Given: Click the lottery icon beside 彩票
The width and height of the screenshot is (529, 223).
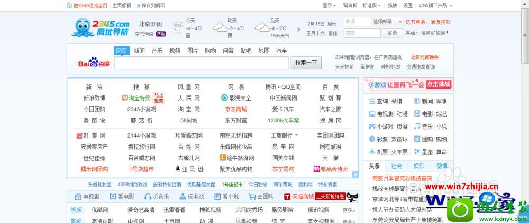Looking at the screenshot, I should pos(372,139).
